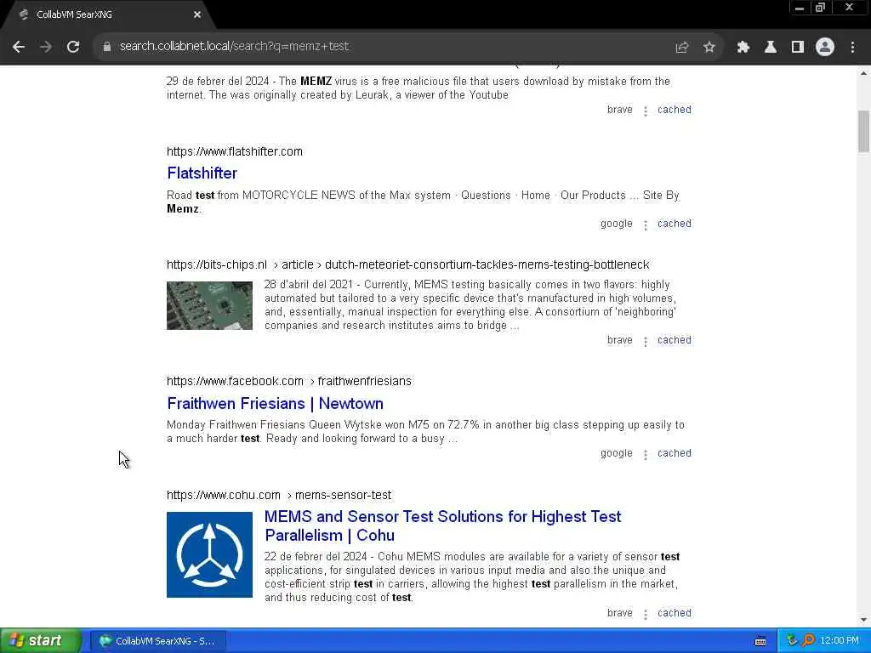
Task: Click the magnifier tray icon
Action: coord(808,641)
